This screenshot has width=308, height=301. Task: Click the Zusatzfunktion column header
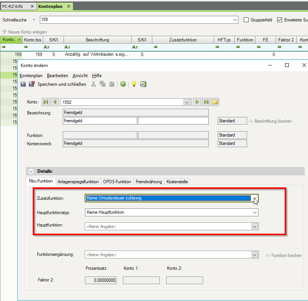[x=183, y=40]
